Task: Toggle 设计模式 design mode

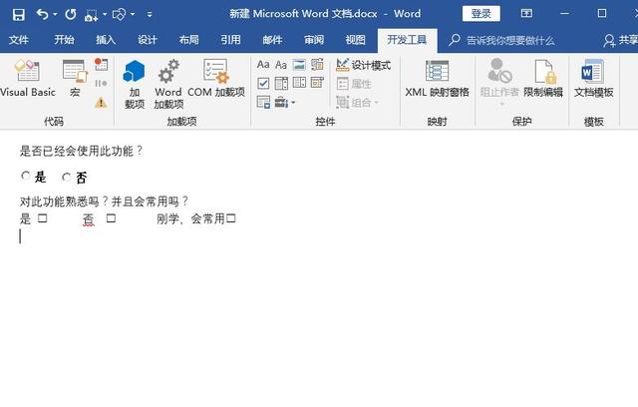Action: coord(364,65)
